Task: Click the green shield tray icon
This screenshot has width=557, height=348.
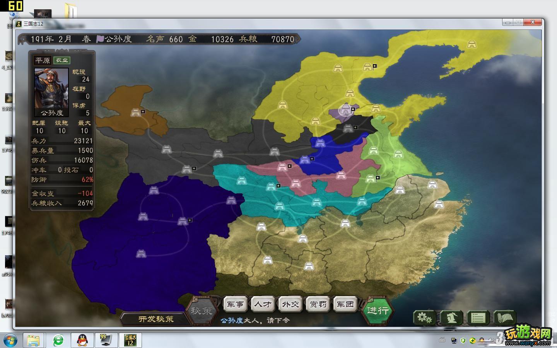Action: coord(463,341)
